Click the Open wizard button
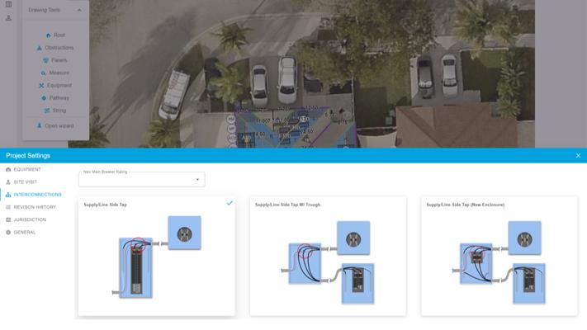The image size is (587, 330). point(55,126)
